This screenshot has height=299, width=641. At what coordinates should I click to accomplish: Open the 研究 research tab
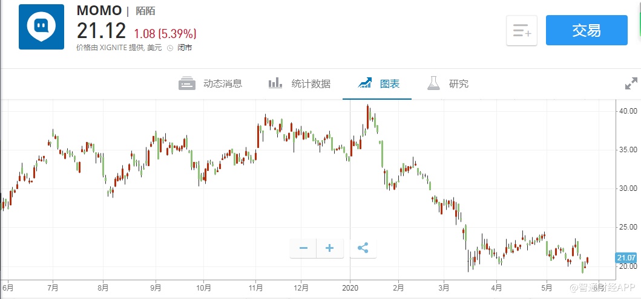pyautogui.click(x=448, y=84)
